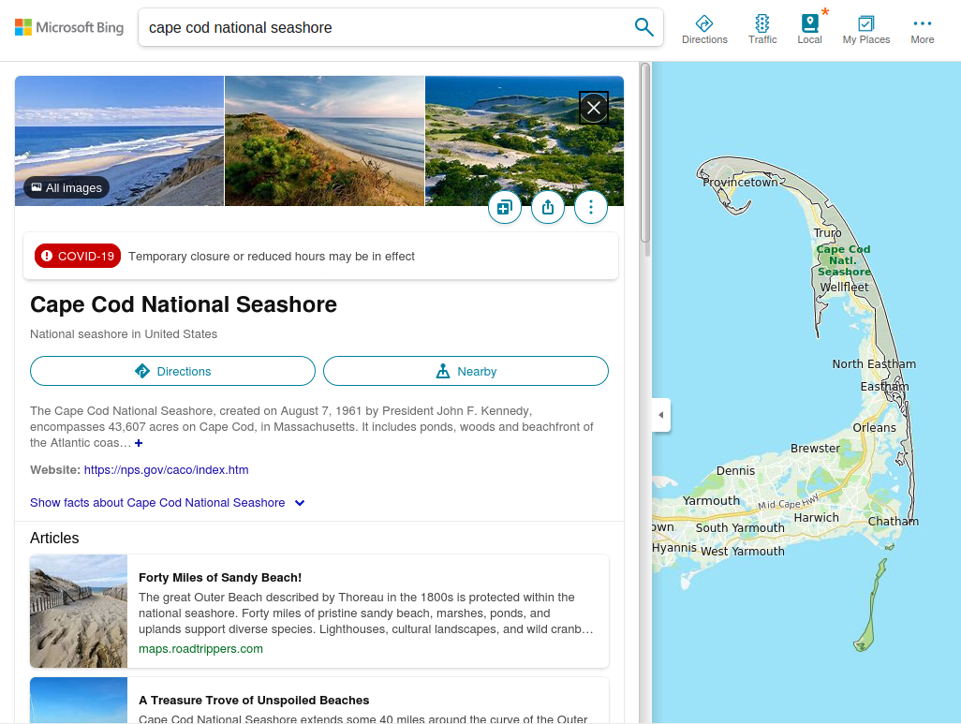Viewport: 961px width, 724px height.
Task: Expand Show facts about Cape Cod National Seashore
Action: click(x=168, y=503)
